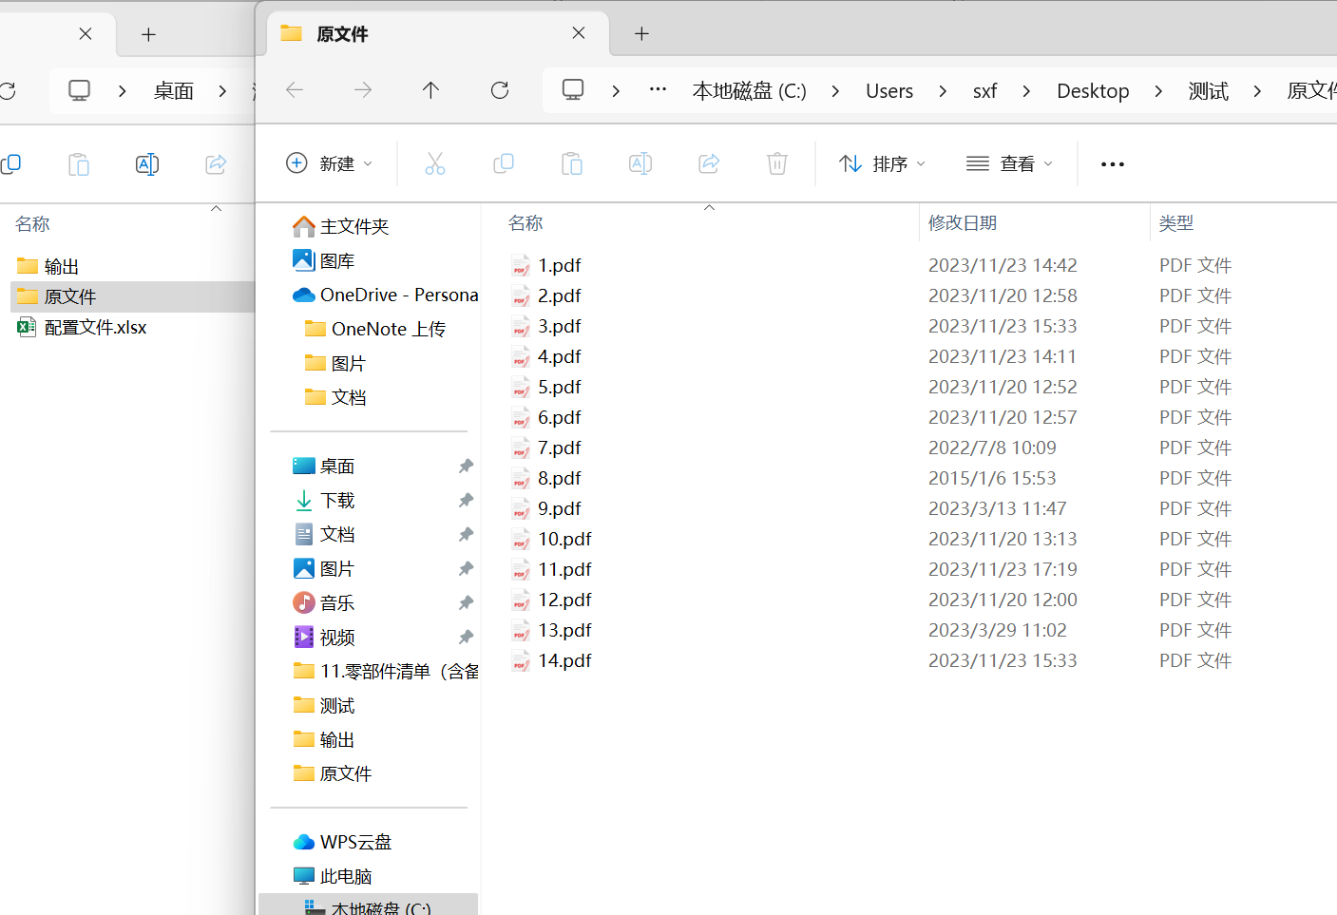This screenshot has width=1337, height=915.
Task: Close the 原文件 tab
Action: pyautogui.click(x=579, y=33)
